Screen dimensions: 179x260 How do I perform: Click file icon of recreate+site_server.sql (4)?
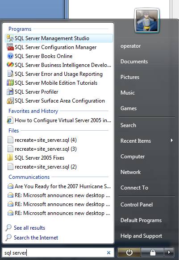coord(10,140)
